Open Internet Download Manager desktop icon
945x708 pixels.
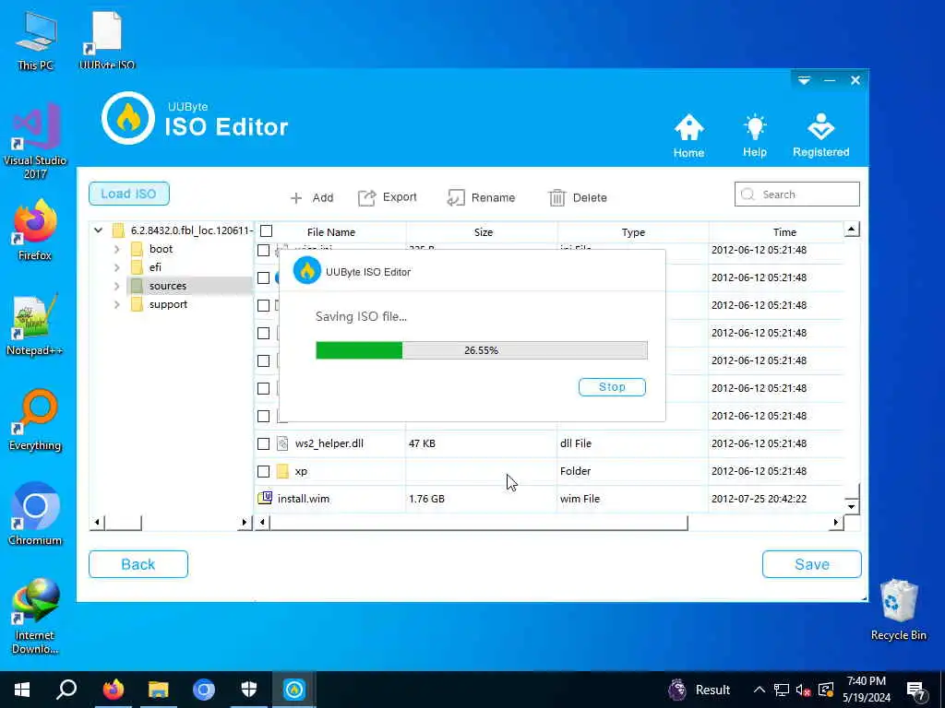pos(35,617)
